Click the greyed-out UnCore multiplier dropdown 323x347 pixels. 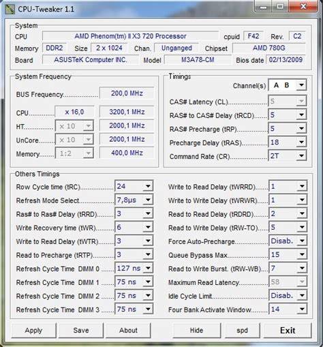(x=74, y=140)
